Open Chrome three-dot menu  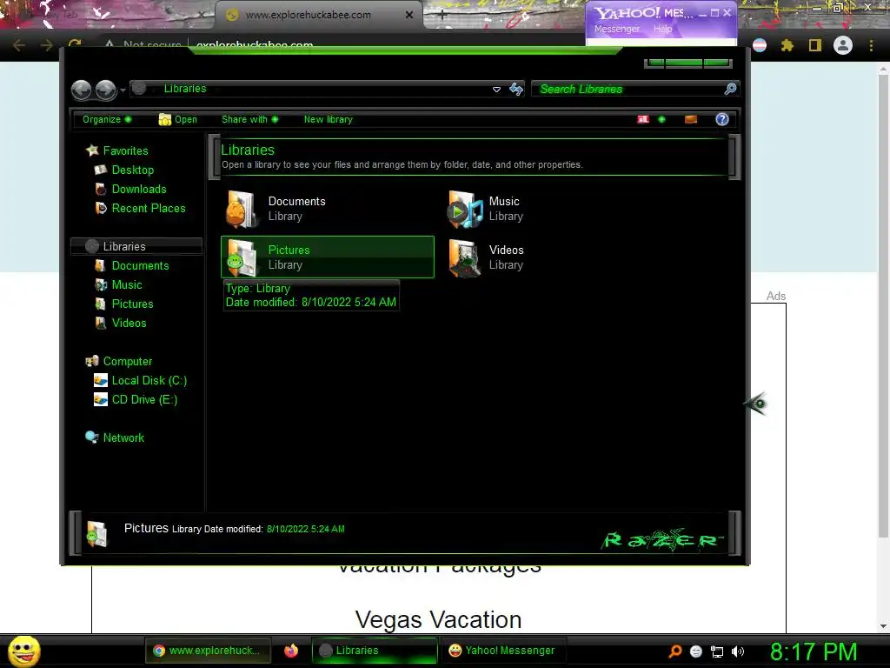point(871,45)
